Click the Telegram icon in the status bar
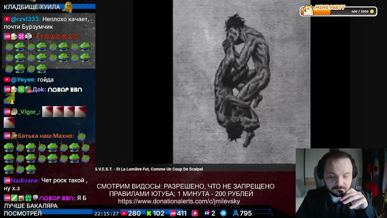The image size is (387, 218). tap(223, 213)
